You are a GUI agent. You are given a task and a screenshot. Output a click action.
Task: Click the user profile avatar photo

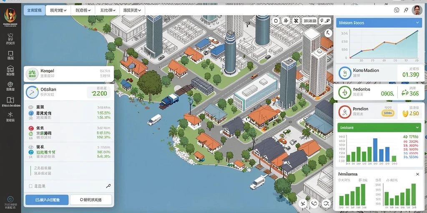(x=417, y=10)
